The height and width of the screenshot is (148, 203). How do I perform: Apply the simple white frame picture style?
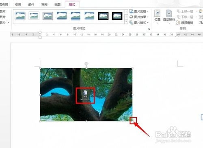click(20, 16)
